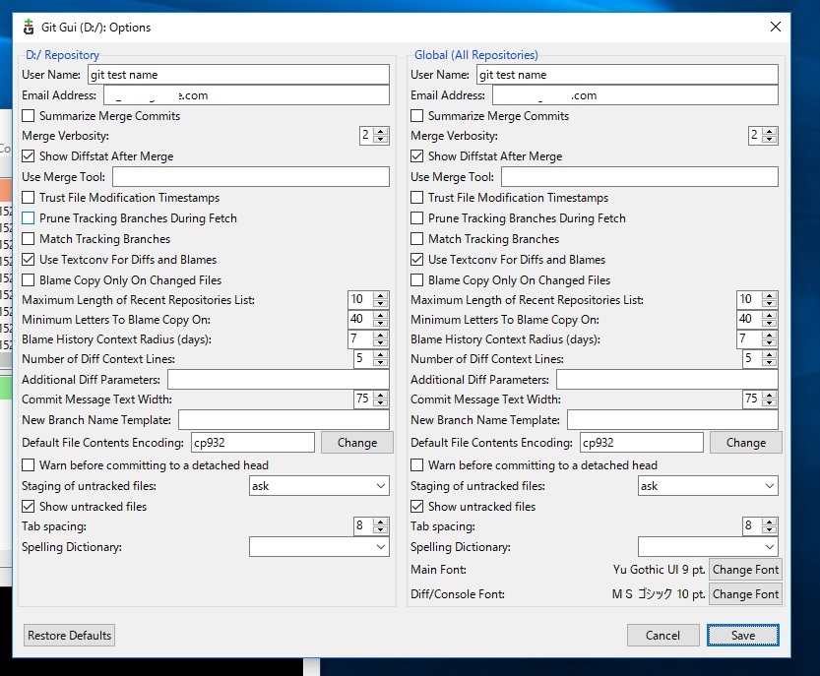Enable Warn before committing to a detached head in D:/ Repository
The height and width of the screenshot is (676, 820).
coord(29,465)
